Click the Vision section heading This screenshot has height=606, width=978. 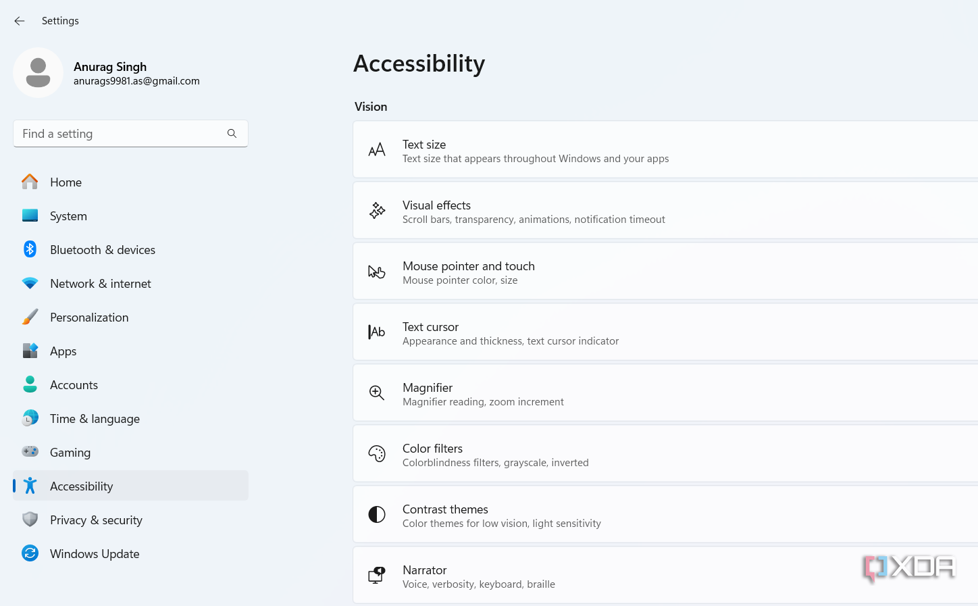[371, 107]
